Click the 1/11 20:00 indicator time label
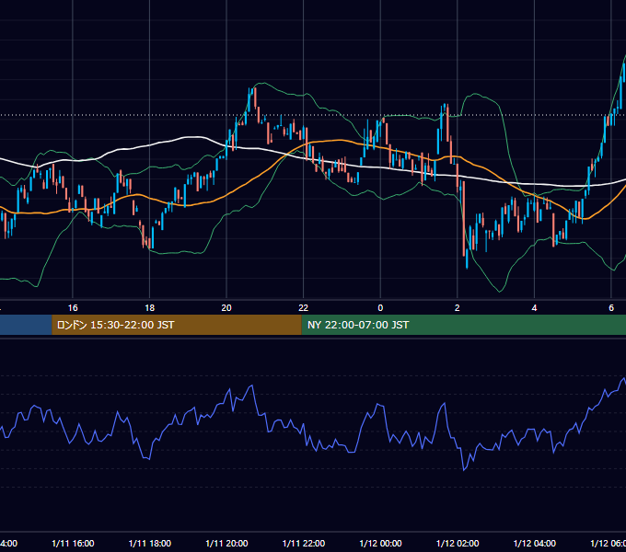The height and width of the screenshot is (552, 626). click(x=226, y=544)
